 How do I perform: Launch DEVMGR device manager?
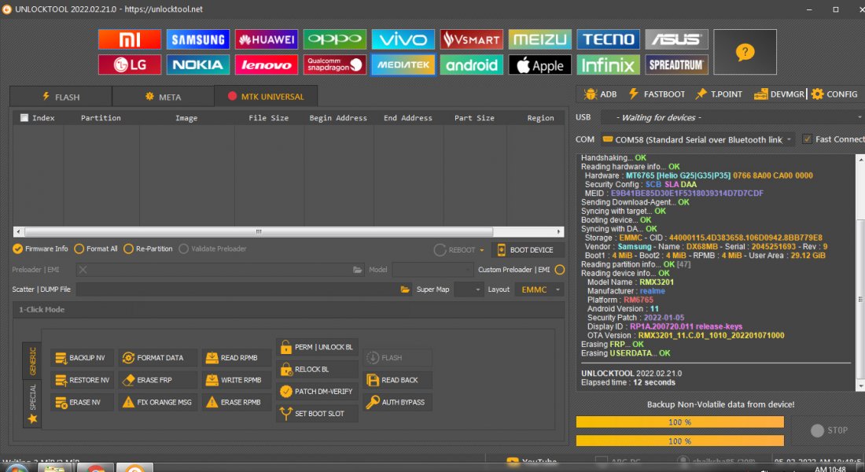coord(779,94)
